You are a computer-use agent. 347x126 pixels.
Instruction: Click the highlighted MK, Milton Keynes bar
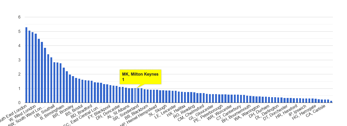click(135, 95)
